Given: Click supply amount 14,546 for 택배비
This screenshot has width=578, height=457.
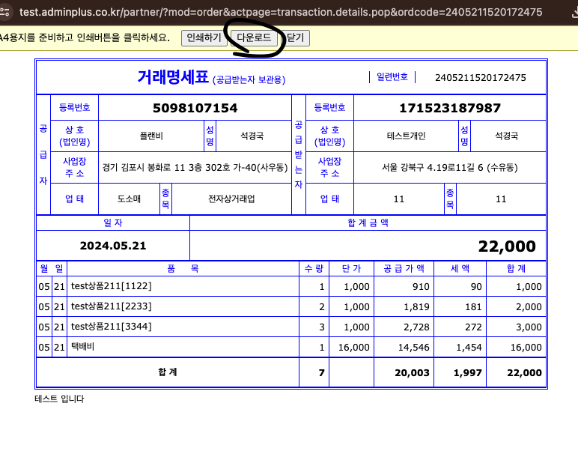Looking at the screenshot, I should 413,348.
